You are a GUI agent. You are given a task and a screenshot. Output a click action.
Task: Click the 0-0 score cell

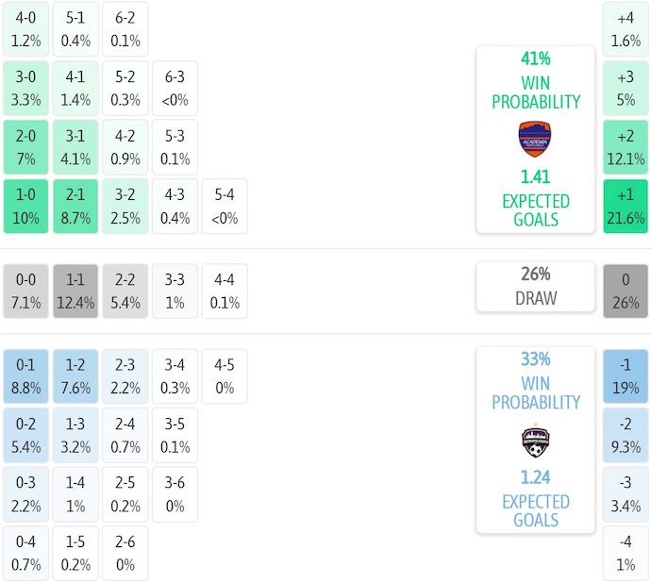25,291
